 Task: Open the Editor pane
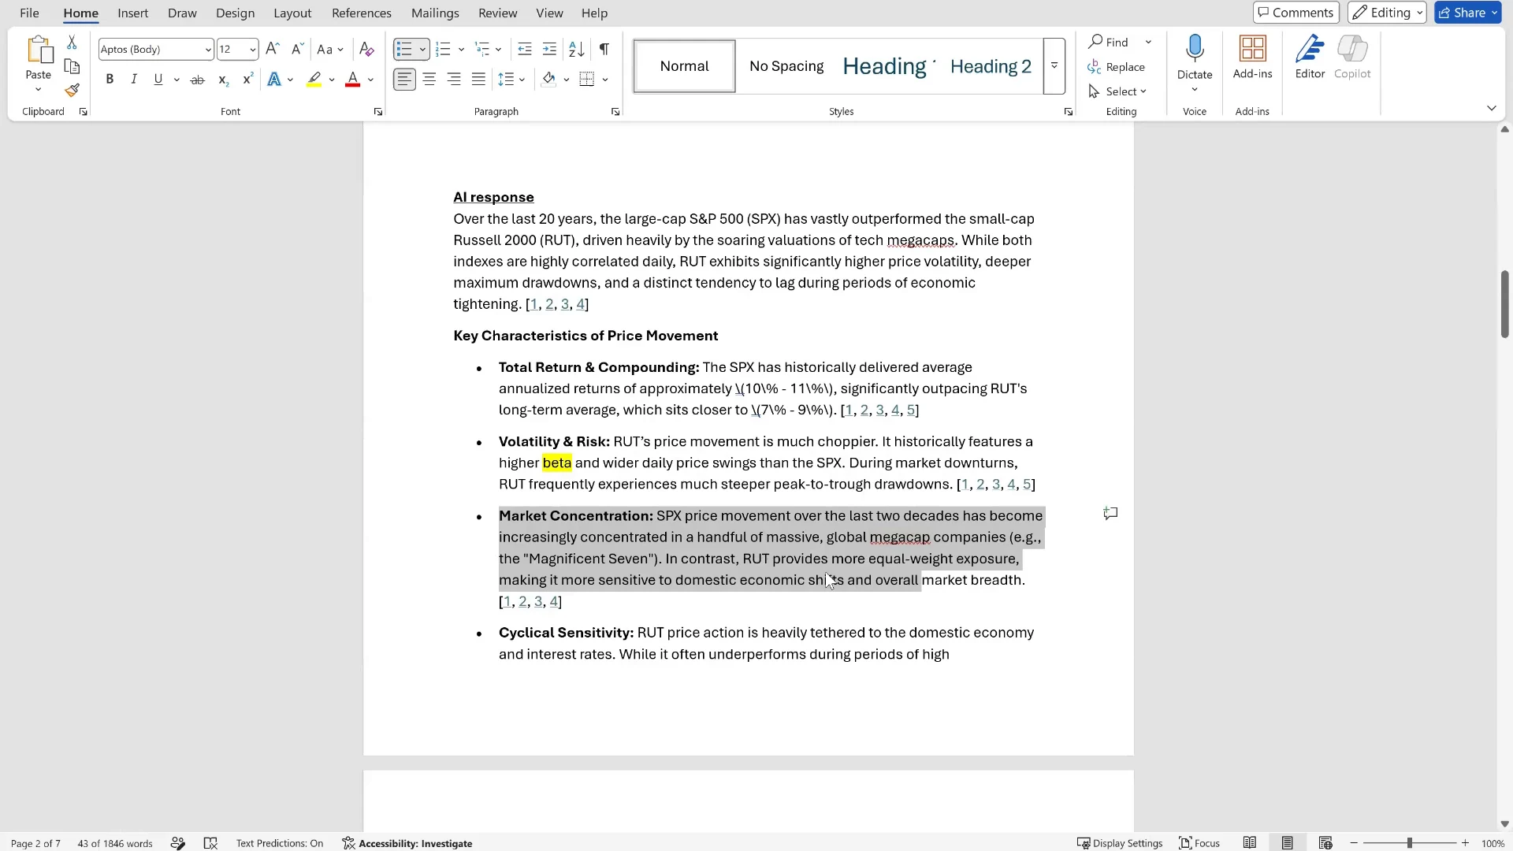coord(1310,57)
